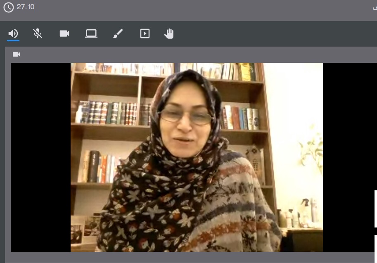Click the video panel header bar
Viewport: 377px width, 263px height.
coord(190,54)
